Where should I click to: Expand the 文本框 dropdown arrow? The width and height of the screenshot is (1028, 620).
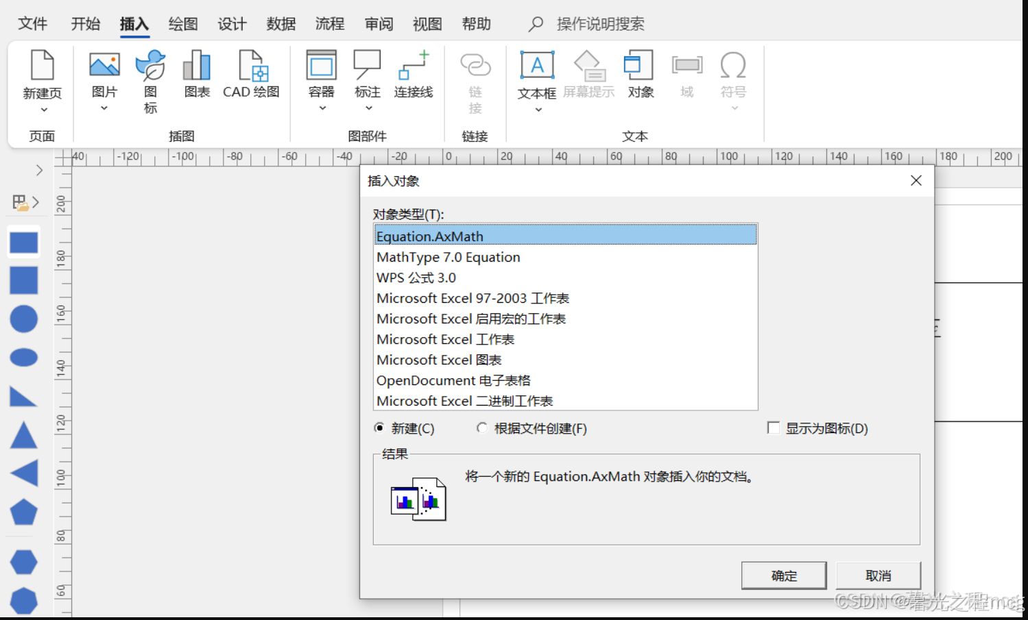(538, 110)
